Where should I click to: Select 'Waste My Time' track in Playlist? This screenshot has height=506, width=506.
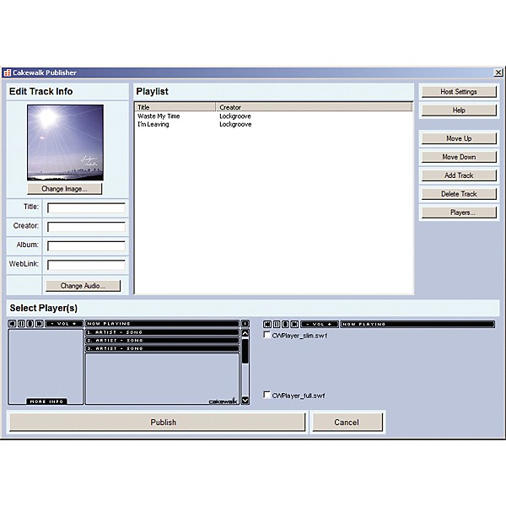(x=159, y=116)
